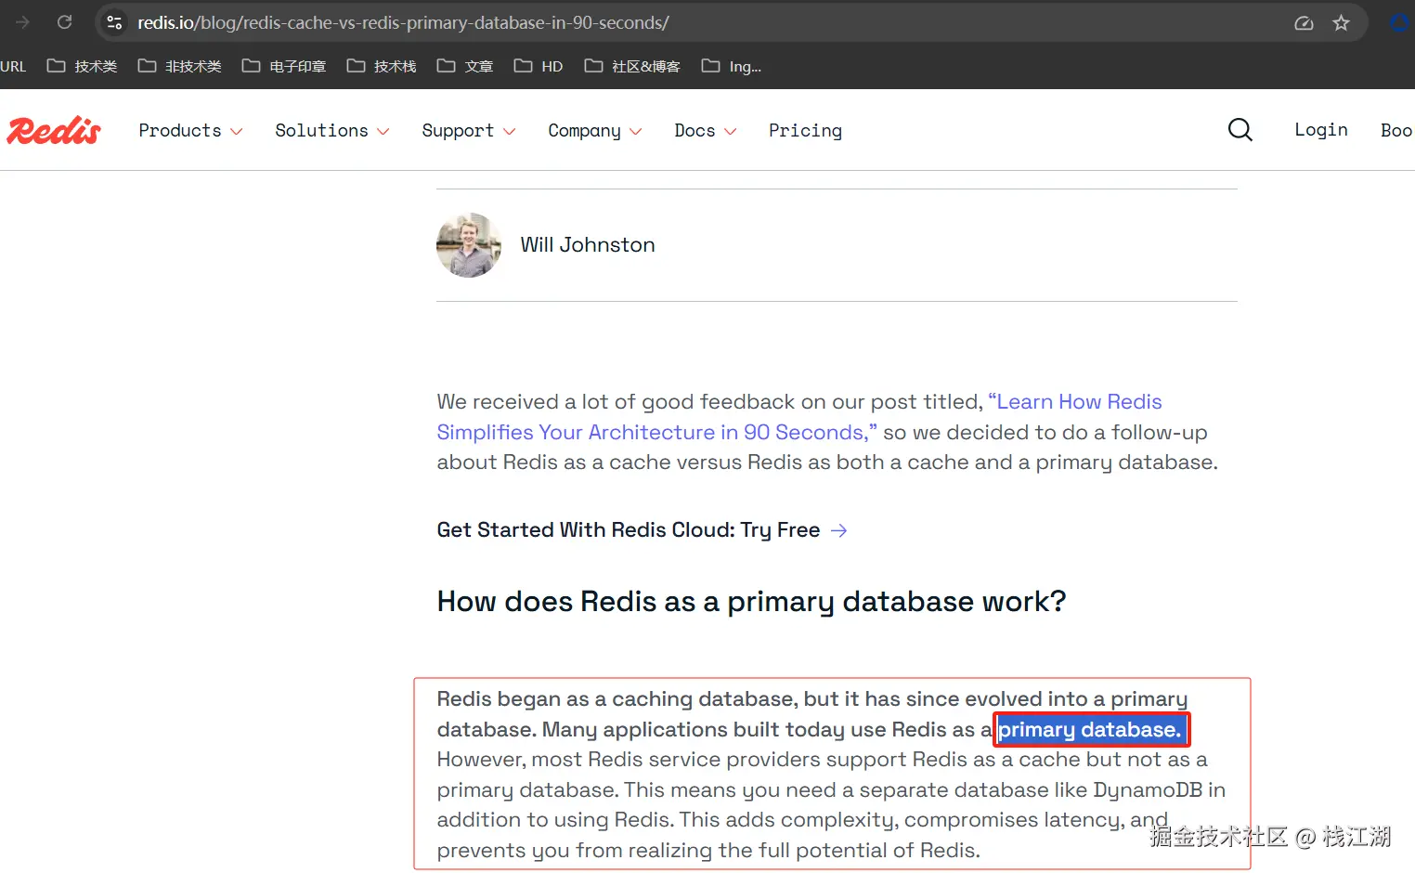Image resolution: width=1415 pixels, height=873 pixels.
Task: Expand the Products dropdown menu
Action: [190, 131]
